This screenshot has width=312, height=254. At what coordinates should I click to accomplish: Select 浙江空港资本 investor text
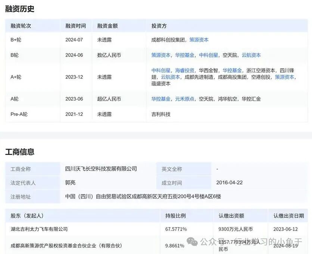pos(260,70)
